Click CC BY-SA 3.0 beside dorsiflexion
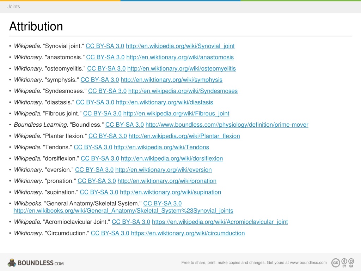Screen dimensions: 361x271 (100, 158)
